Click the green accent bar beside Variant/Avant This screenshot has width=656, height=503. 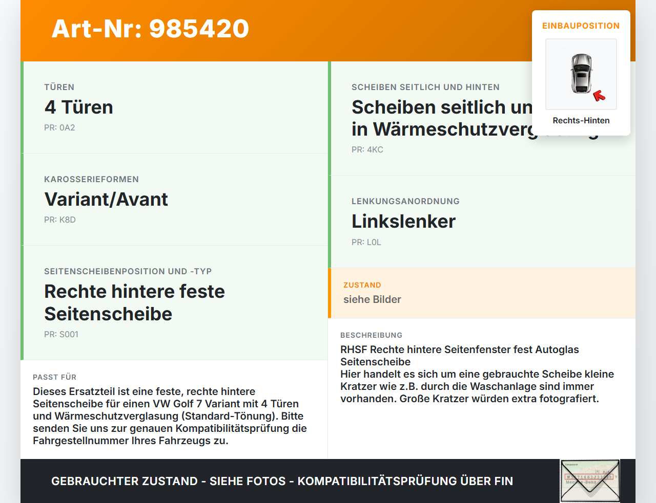[22, 200]
